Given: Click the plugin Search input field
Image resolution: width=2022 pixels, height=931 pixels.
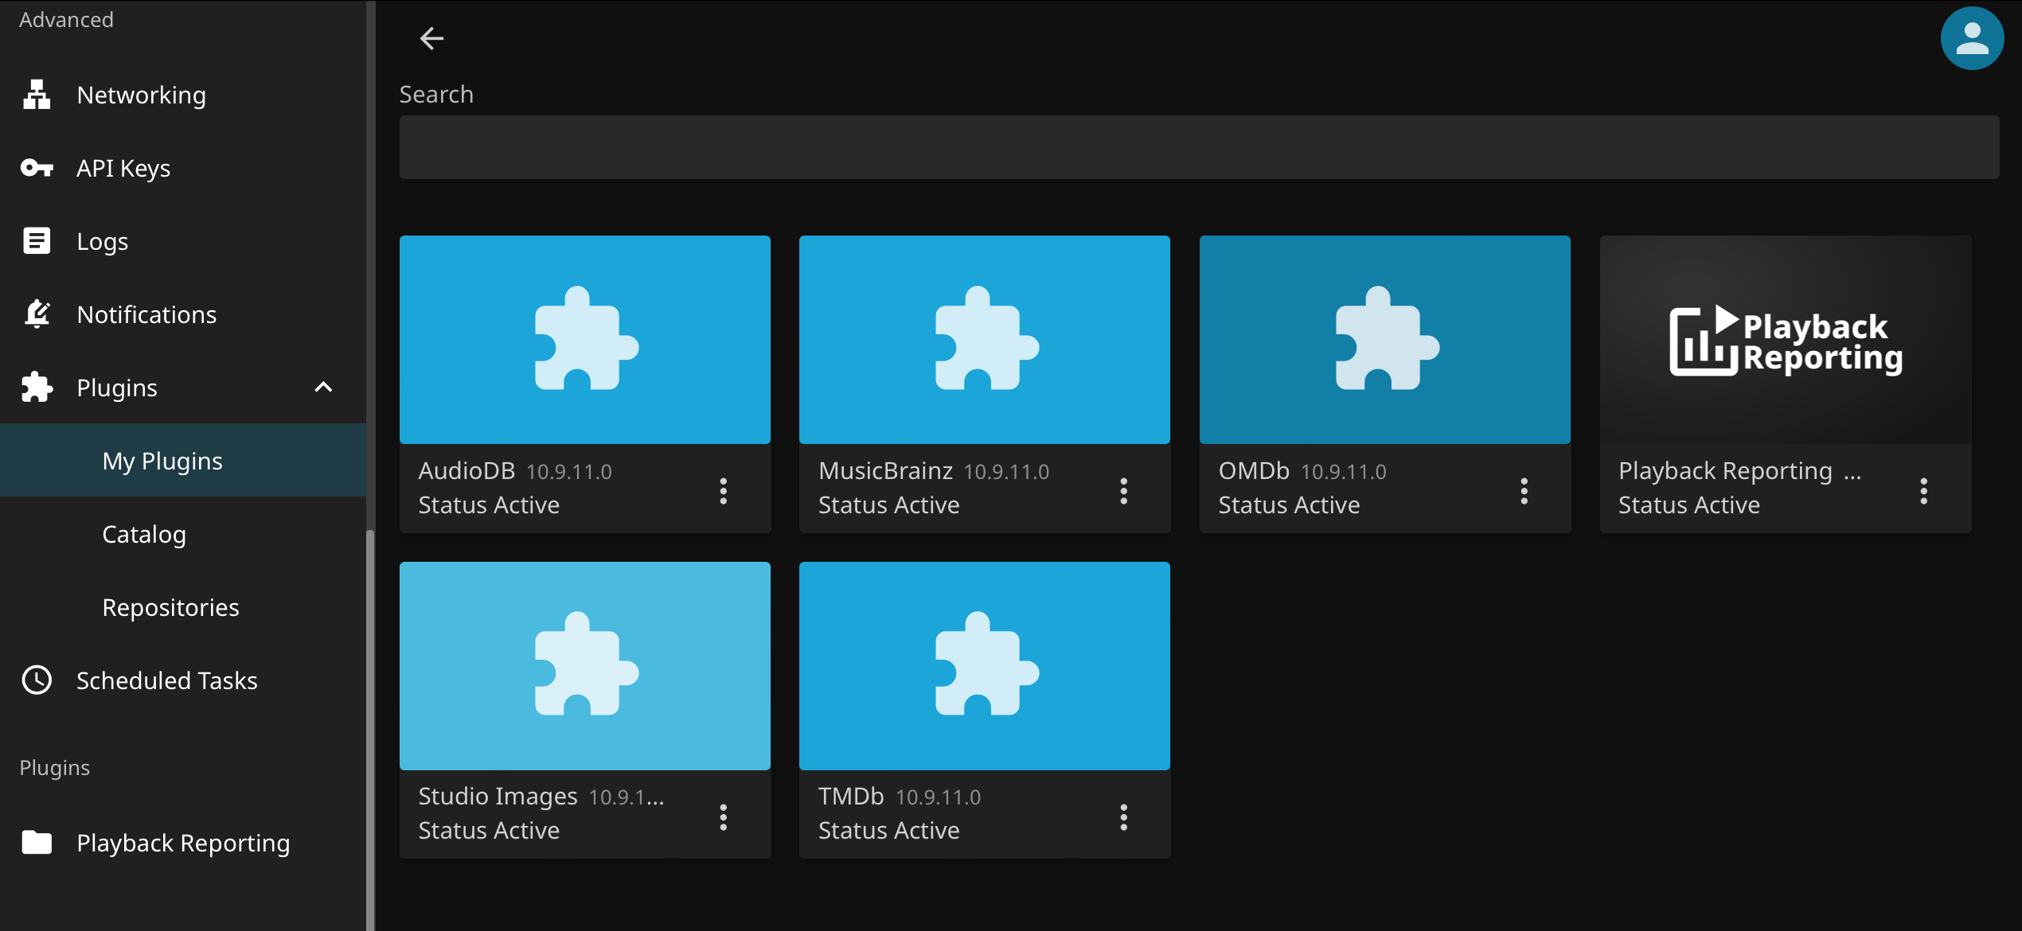Looking at the screenshot, I should pyautogui.click(x=1198, y=147).
